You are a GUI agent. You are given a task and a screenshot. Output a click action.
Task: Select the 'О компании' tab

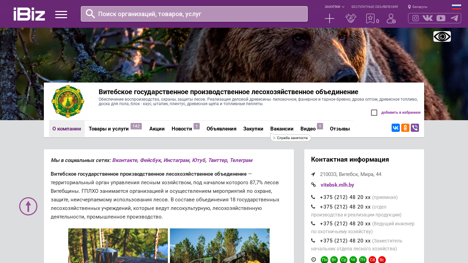pos(67,129)
